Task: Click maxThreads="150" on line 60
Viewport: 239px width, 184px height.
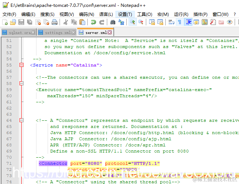Action: [x=70, y=96]
